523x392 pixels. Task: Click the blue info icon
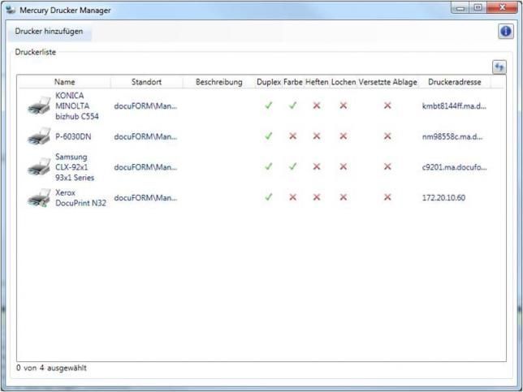(x=505, y=32)
